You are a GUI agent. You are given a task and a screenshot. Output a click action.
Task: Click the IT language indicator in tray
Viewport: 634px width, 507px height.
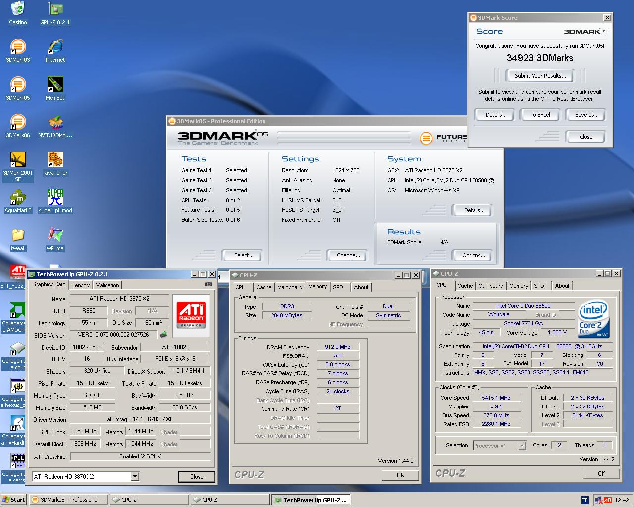click(x=584, y=500)
